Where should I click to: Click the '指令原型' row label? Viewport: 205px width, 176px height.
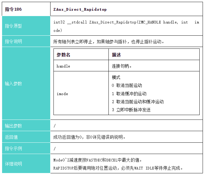click(x=26, y=26)
